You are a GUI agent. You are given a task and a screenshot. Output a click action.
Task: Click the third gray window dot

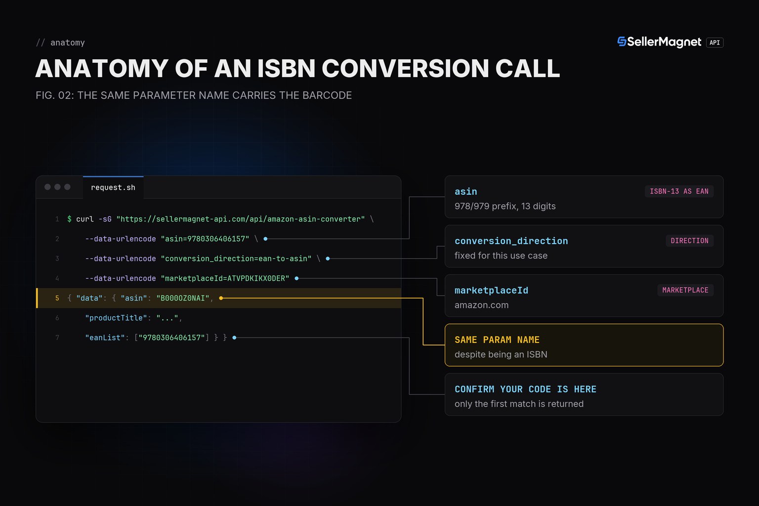point(67,187)
